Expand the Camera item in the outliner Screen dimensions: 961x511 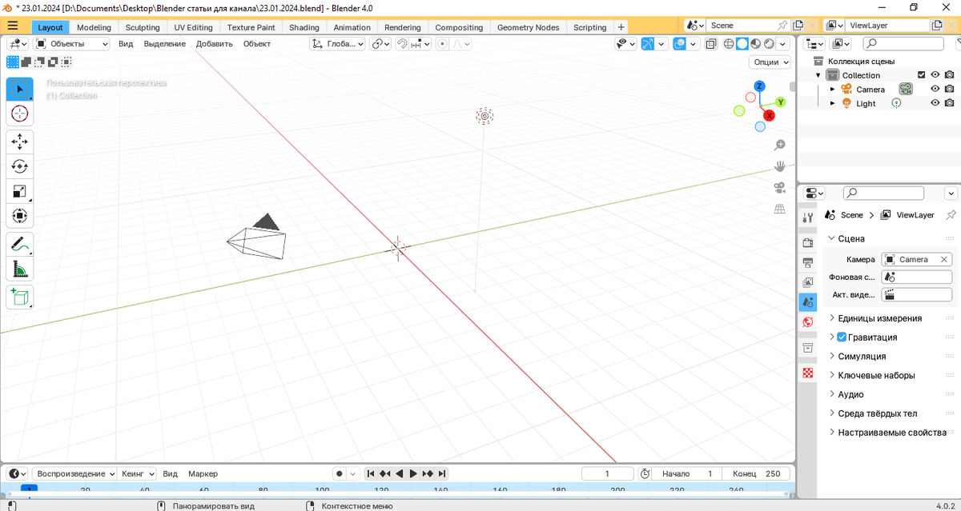[832, 90]
